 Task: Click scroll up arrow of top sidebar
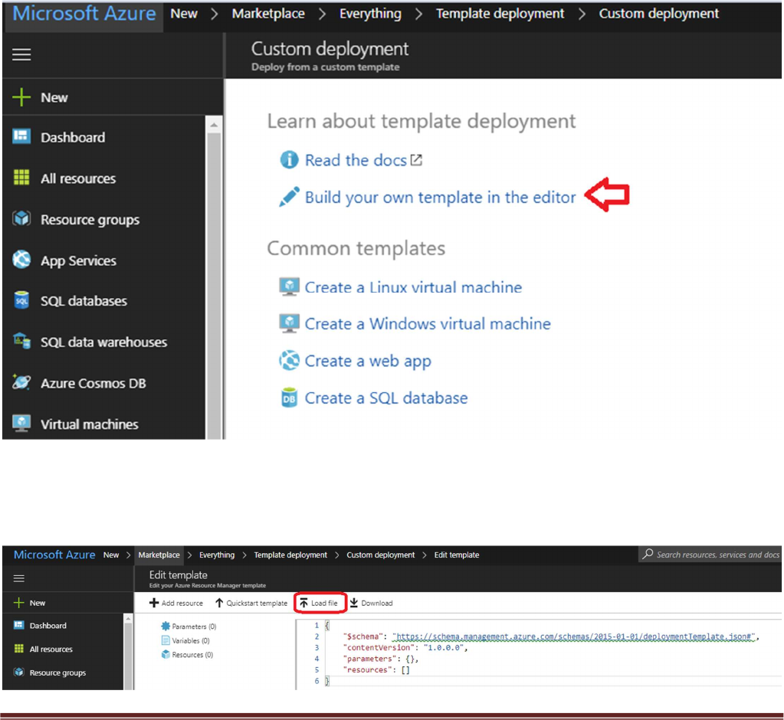click(x=214, y=125)
